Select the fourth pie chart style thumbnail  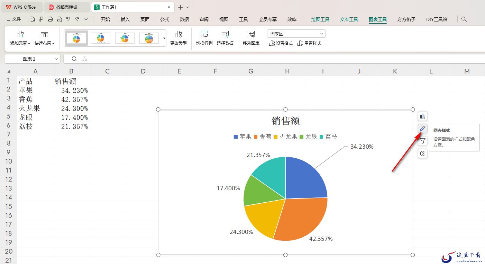[149, 38]
